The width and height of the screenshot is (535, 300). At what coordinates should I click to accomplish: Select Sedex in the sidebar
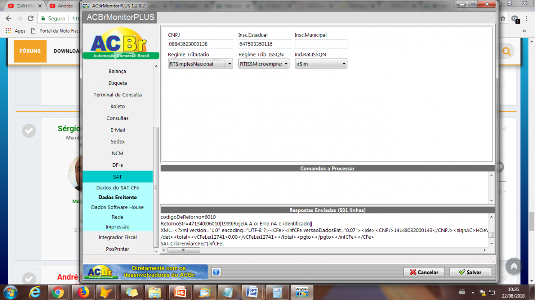tap(118, 141)
